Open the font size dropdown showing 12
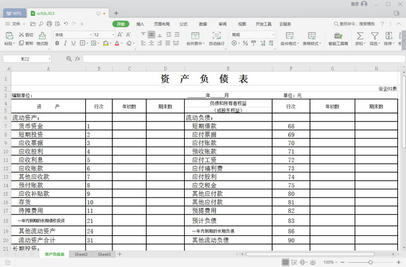 tap(113, 34)
